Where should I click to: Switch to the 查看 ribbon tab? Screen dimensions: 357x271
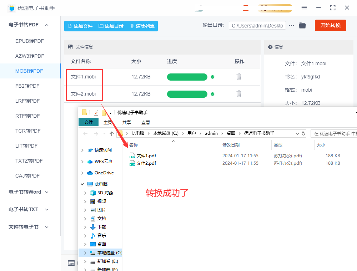tap(146, 122)
